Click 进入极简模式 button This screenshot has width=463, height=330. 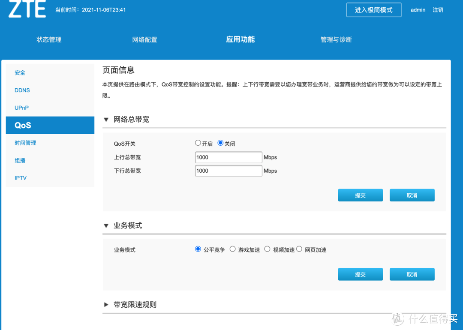[373, 10]
